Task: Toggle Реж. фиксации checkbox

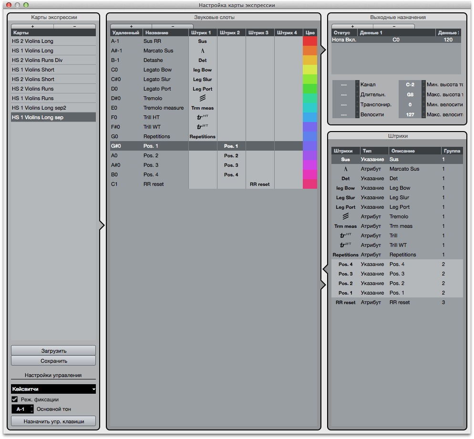Action: coord(14,399)
